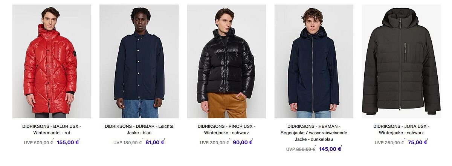This screenshot has height=166, width=452.
Task: Click the RINOR USX Winterjacke schwarz title
Action: [226, 130]
